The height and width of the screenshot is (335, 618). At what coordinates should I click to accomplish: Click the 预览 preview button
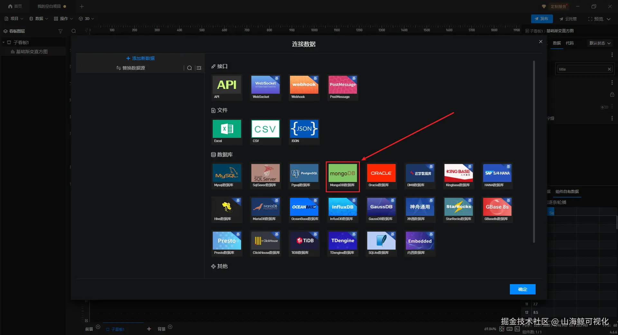click(x=596, y=19)
